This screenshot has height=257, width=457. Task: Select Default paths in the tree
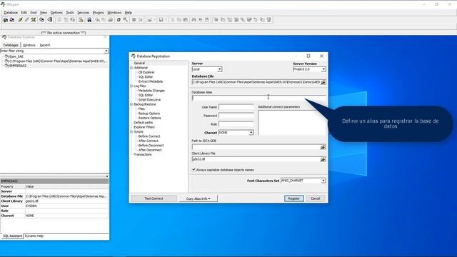(x=143, y=123)
